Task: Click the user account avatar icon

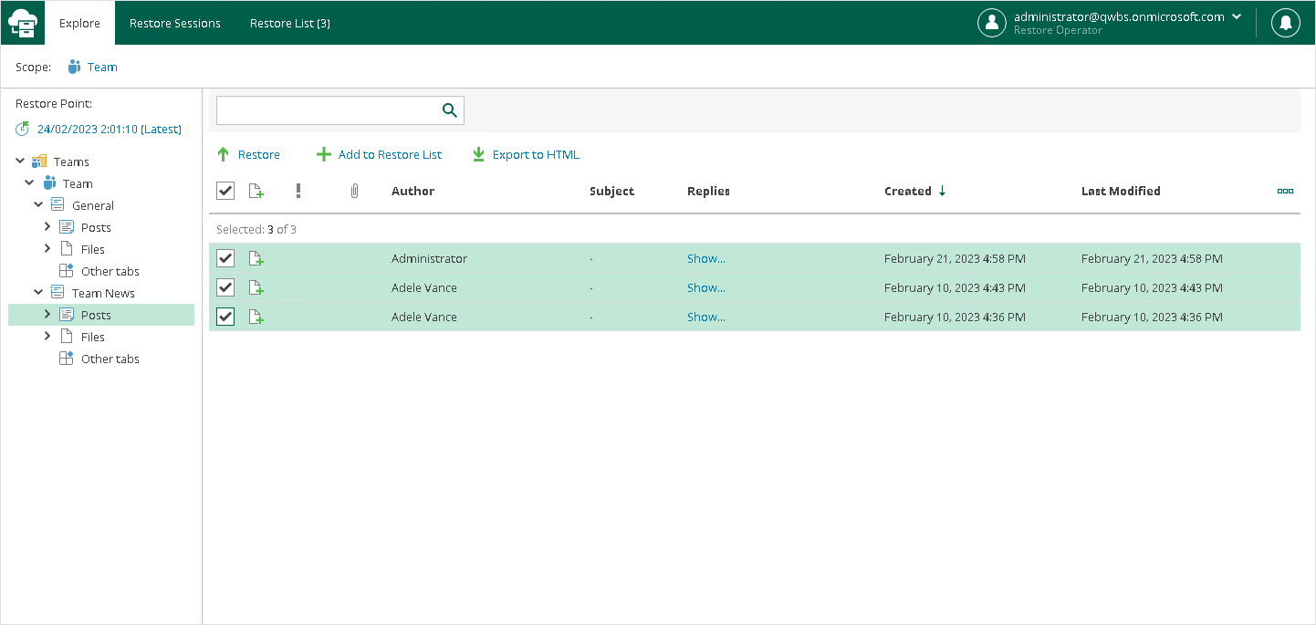Action: [991, 23]
